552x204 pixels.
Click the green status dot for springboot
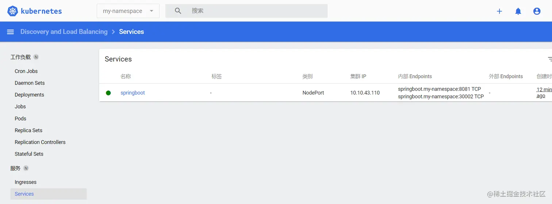[108, 93]
